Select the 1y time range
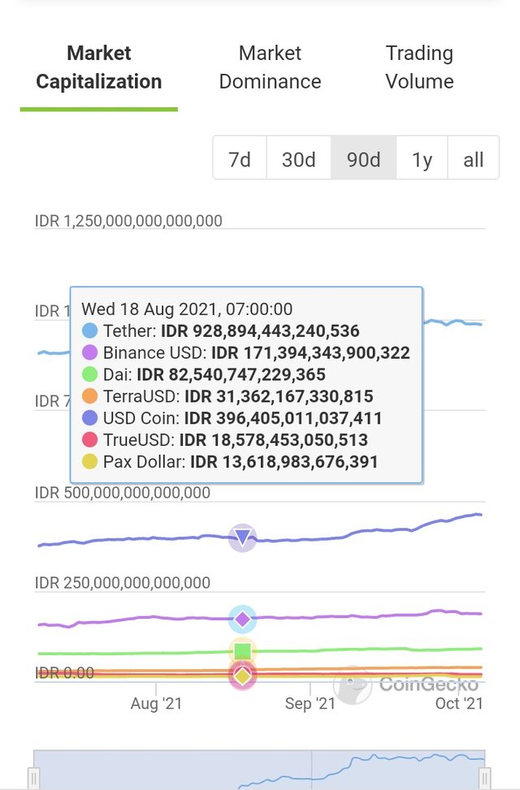520x790 pixels. (x=422, y=159)
